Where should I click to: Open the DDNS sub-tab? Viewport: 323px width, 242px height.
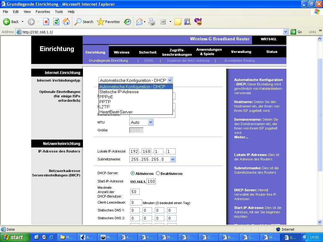(149, 60)
